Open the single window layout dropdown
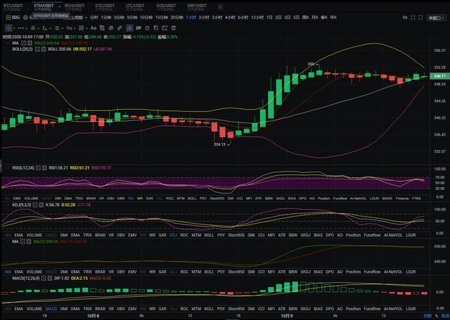This screenshot has height=320, width=450. [x=436, y=18]
